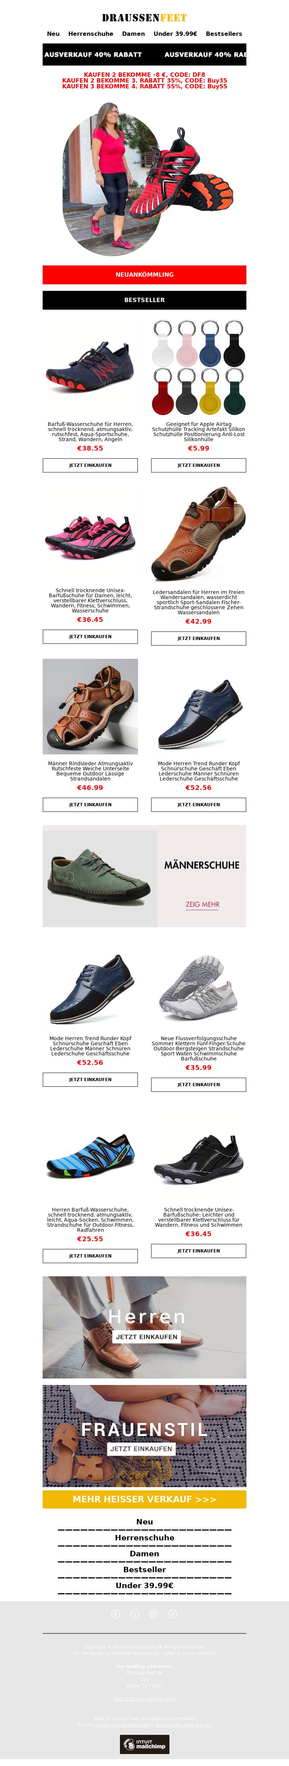
Task: Open the X (Twitter) footer icon
Action: pos(135,1613)
